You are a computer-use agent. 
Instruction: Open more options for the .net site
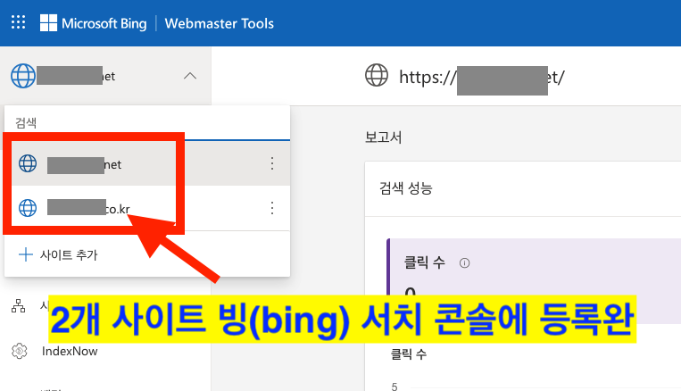(272, 163)
